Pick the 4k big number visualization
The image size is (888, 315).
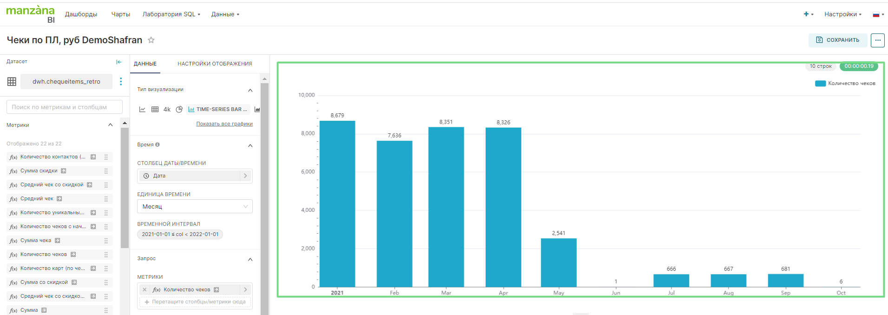(x=167, y=110)
